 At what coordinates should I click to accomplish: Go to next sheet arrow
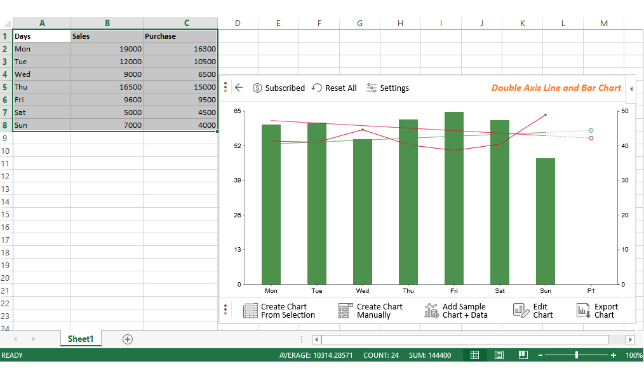(33, 339)
